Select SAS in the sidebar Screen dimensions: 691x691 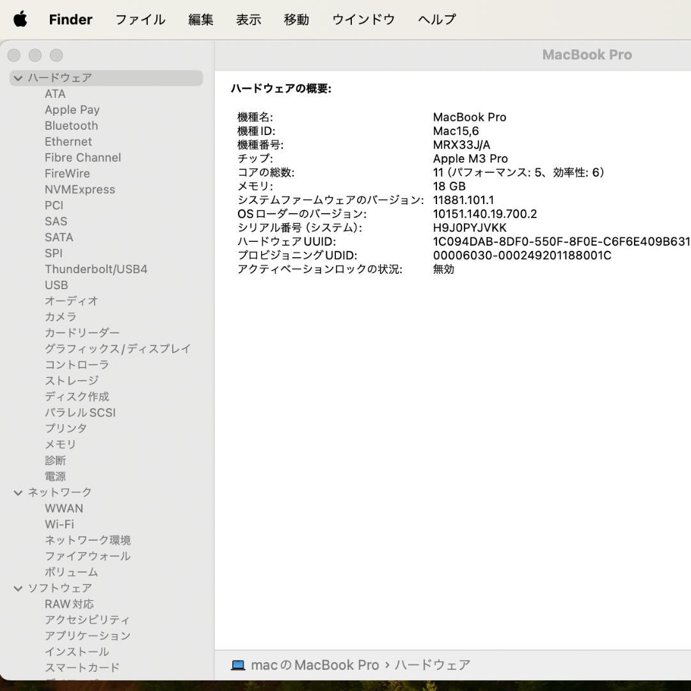click(x=56, y=221)
